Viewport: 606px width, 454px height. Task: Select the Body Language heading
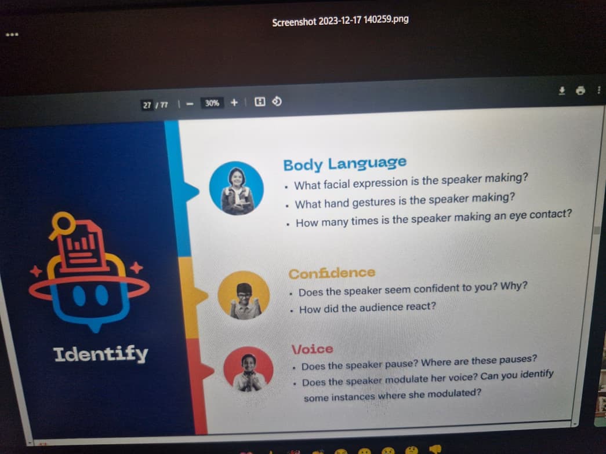point(344,164)
